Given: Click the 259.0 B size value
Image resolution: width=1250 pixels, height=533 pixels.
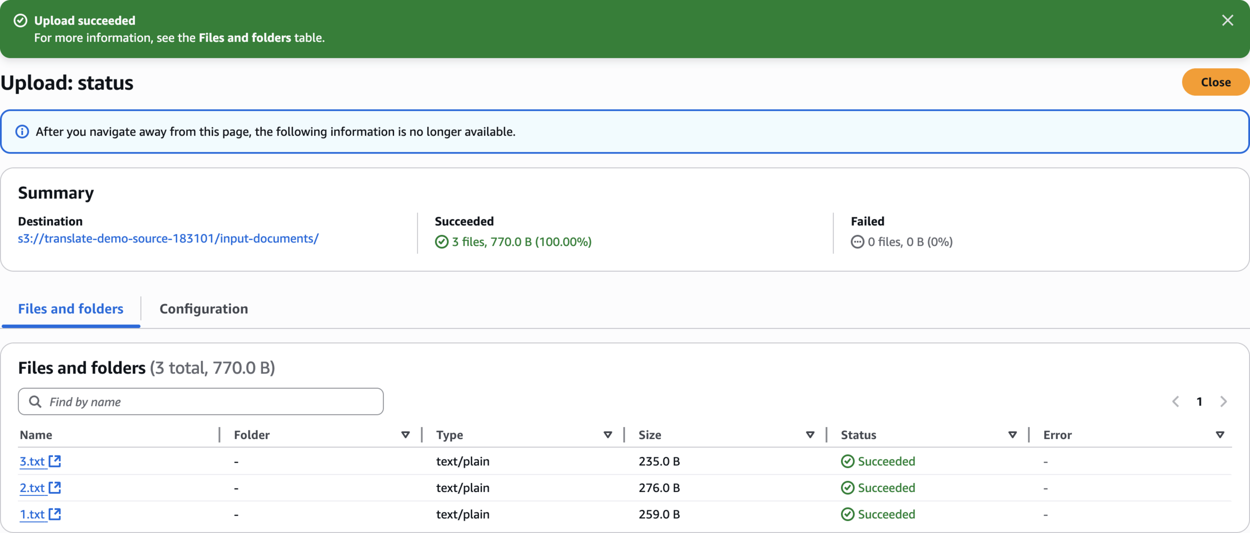Looking at the screenshot, I should tap(659, 514).
